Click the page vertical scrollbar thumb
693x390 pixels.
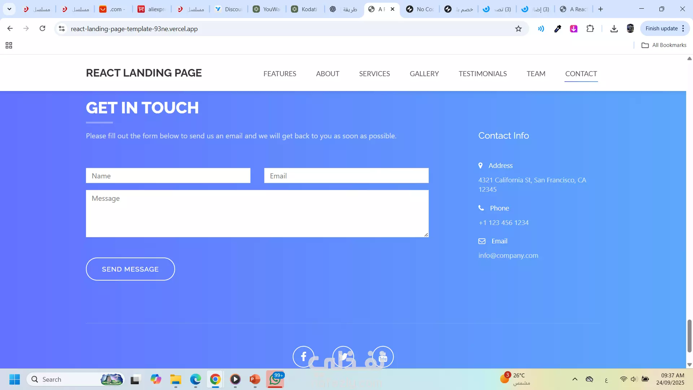click(689, 336)
